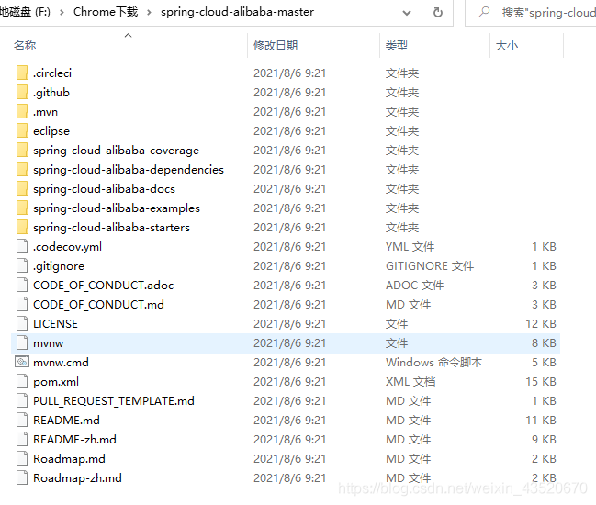This screenshot has width=596, height=505.
Task: Go to Chrome下载 in the breadcrumb
Action: (x=106, y=12)
